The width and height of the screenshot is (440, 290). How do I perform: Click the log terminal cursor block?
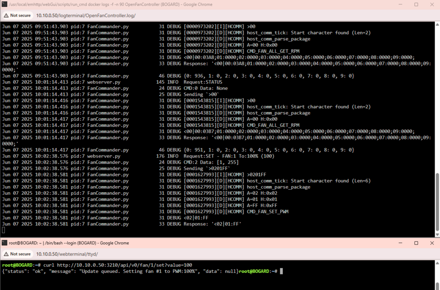[4, 230]
